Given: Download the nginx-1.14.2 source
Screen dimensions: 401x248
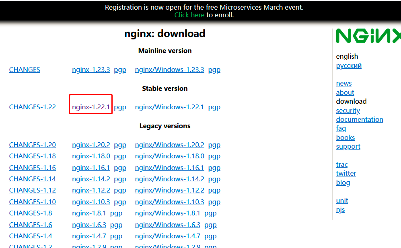Looking at the screenshot, I should click(x=91, y=179).
